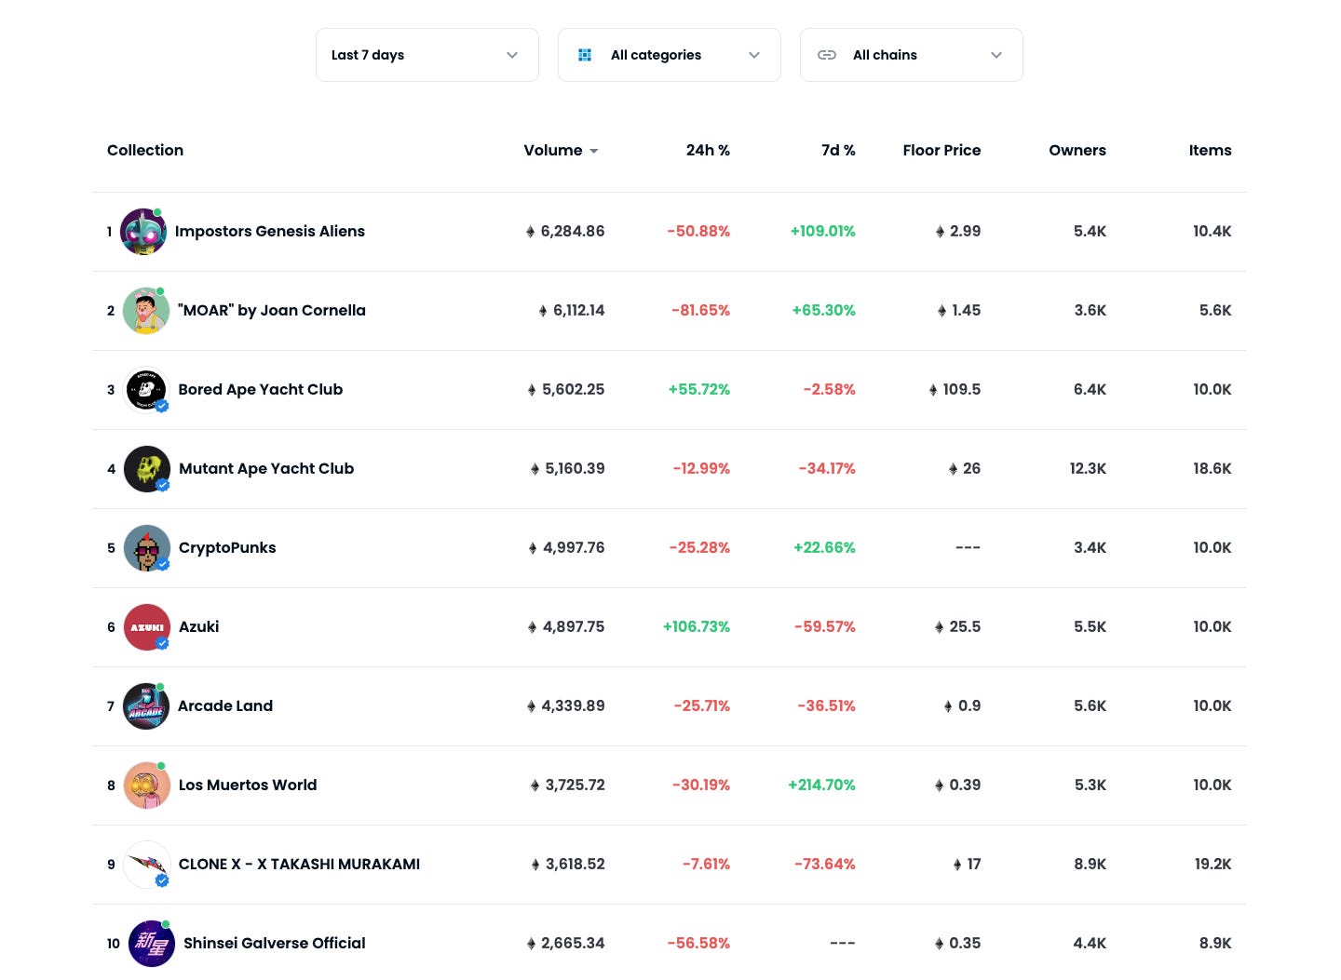Click the 8.9K owners value
The image size is (1341, 980).
[1090, 864]
